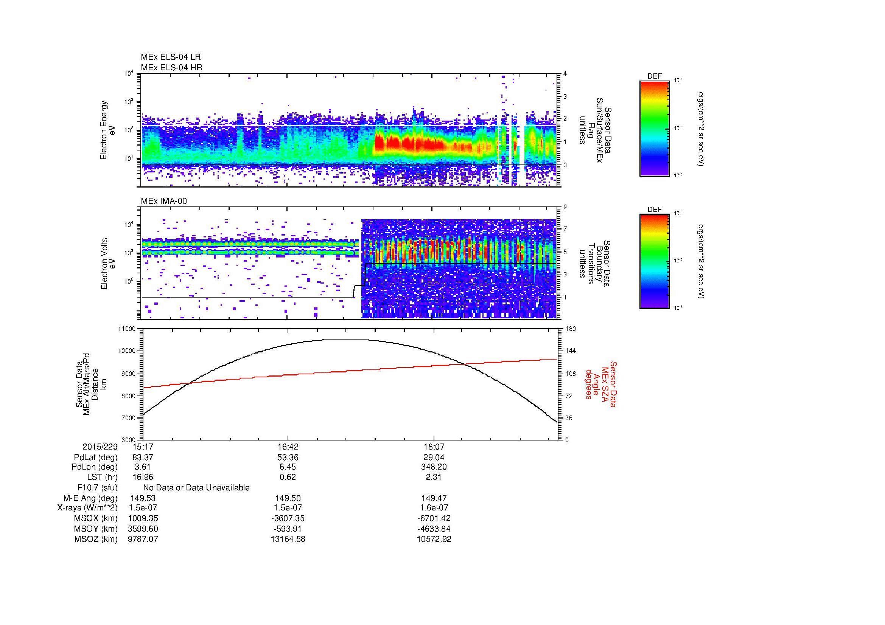The width and height of the screenshot is (885, 625).
Task: Click the MEx IMA-00 panel title
Action: pyautogui.click(x=164, y=201)
